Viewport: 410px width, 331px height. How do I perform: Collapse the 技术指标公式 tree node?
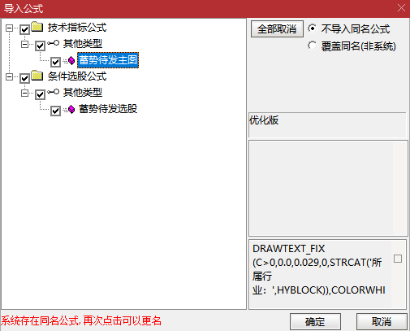pyautogui.click(x=9, y=28)
